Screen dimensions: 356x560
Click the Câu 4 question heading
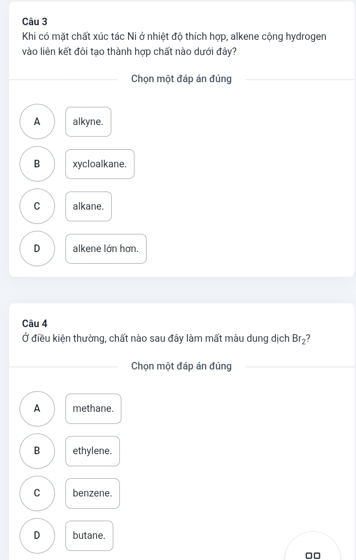pyautogui.click(x=35, y=324)
